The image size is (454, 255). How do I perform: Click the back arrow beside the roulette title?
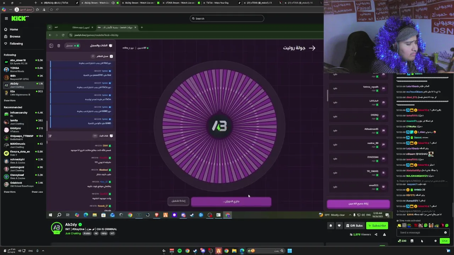point(312,48)
